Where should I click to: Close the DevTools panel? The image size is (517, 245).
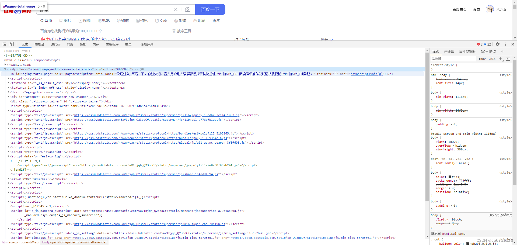[x=513, y=44]
